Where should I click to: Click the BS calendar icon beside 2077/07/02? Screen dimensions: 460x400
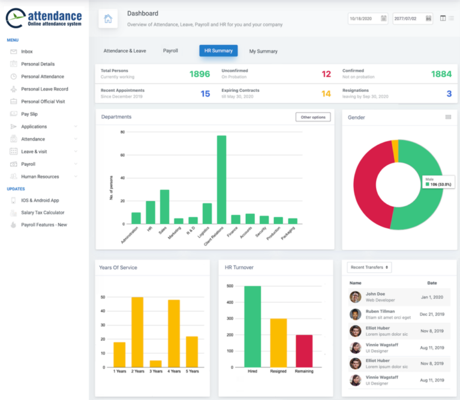(428, 19)
